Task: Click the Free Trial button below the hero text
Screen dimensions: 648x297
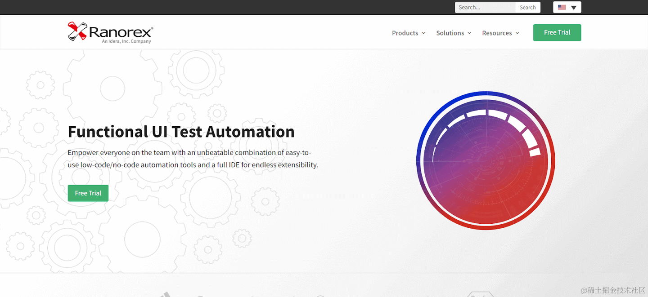Action: (88, 193)
